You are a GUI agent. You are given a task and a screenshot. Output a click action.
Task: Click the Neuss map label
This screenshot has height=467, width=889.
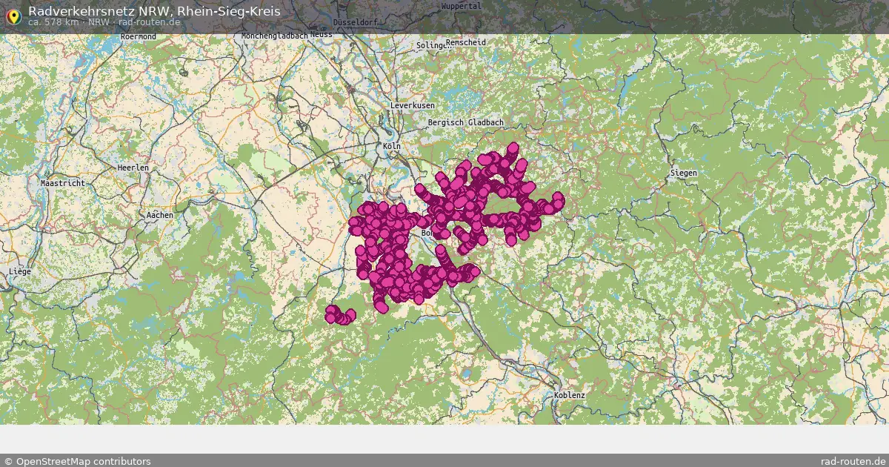[322, 35]
